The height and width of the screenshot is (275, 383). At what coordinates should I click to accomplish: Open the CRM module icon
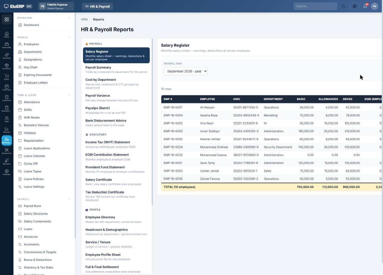click(x=7, y=119)
